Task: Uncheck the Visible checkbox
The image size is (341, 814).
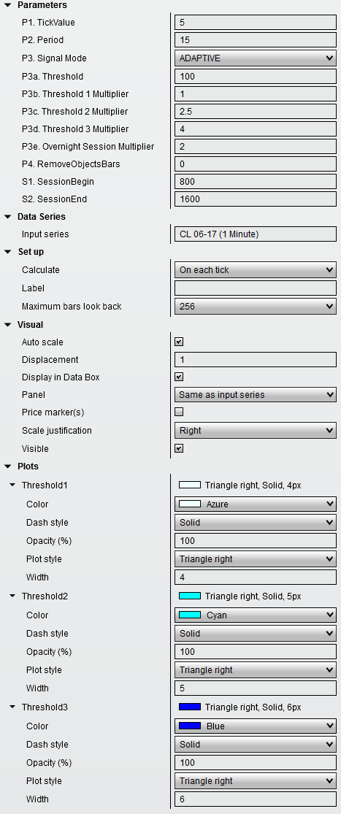Action: click(x=179, y=448)
